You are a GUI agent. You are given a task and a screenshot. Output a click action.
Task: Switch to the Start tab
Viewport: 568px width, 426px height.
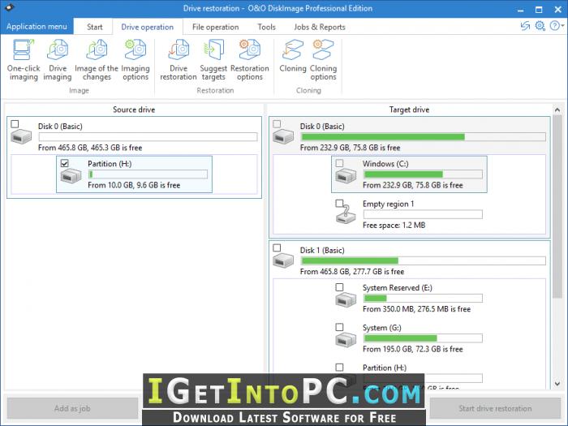click(95, 27)
